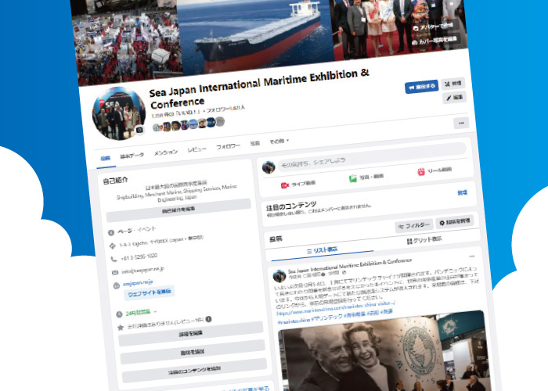Click the #marintecchina hashtag in the post
Screen dimensions: 548x391
(294, 320)
